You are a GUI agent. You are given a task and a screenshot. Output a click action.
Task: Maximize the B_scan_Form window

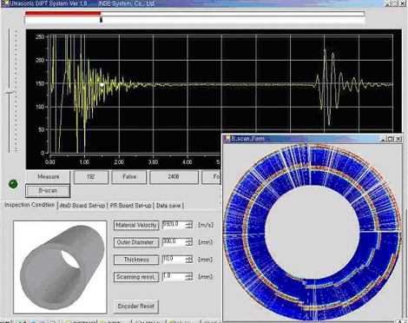click(x=391, y=139)
